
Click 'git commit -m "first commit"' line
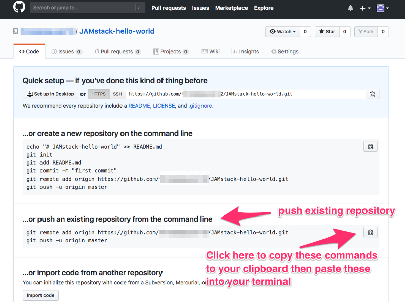click(x=71, y=170)
